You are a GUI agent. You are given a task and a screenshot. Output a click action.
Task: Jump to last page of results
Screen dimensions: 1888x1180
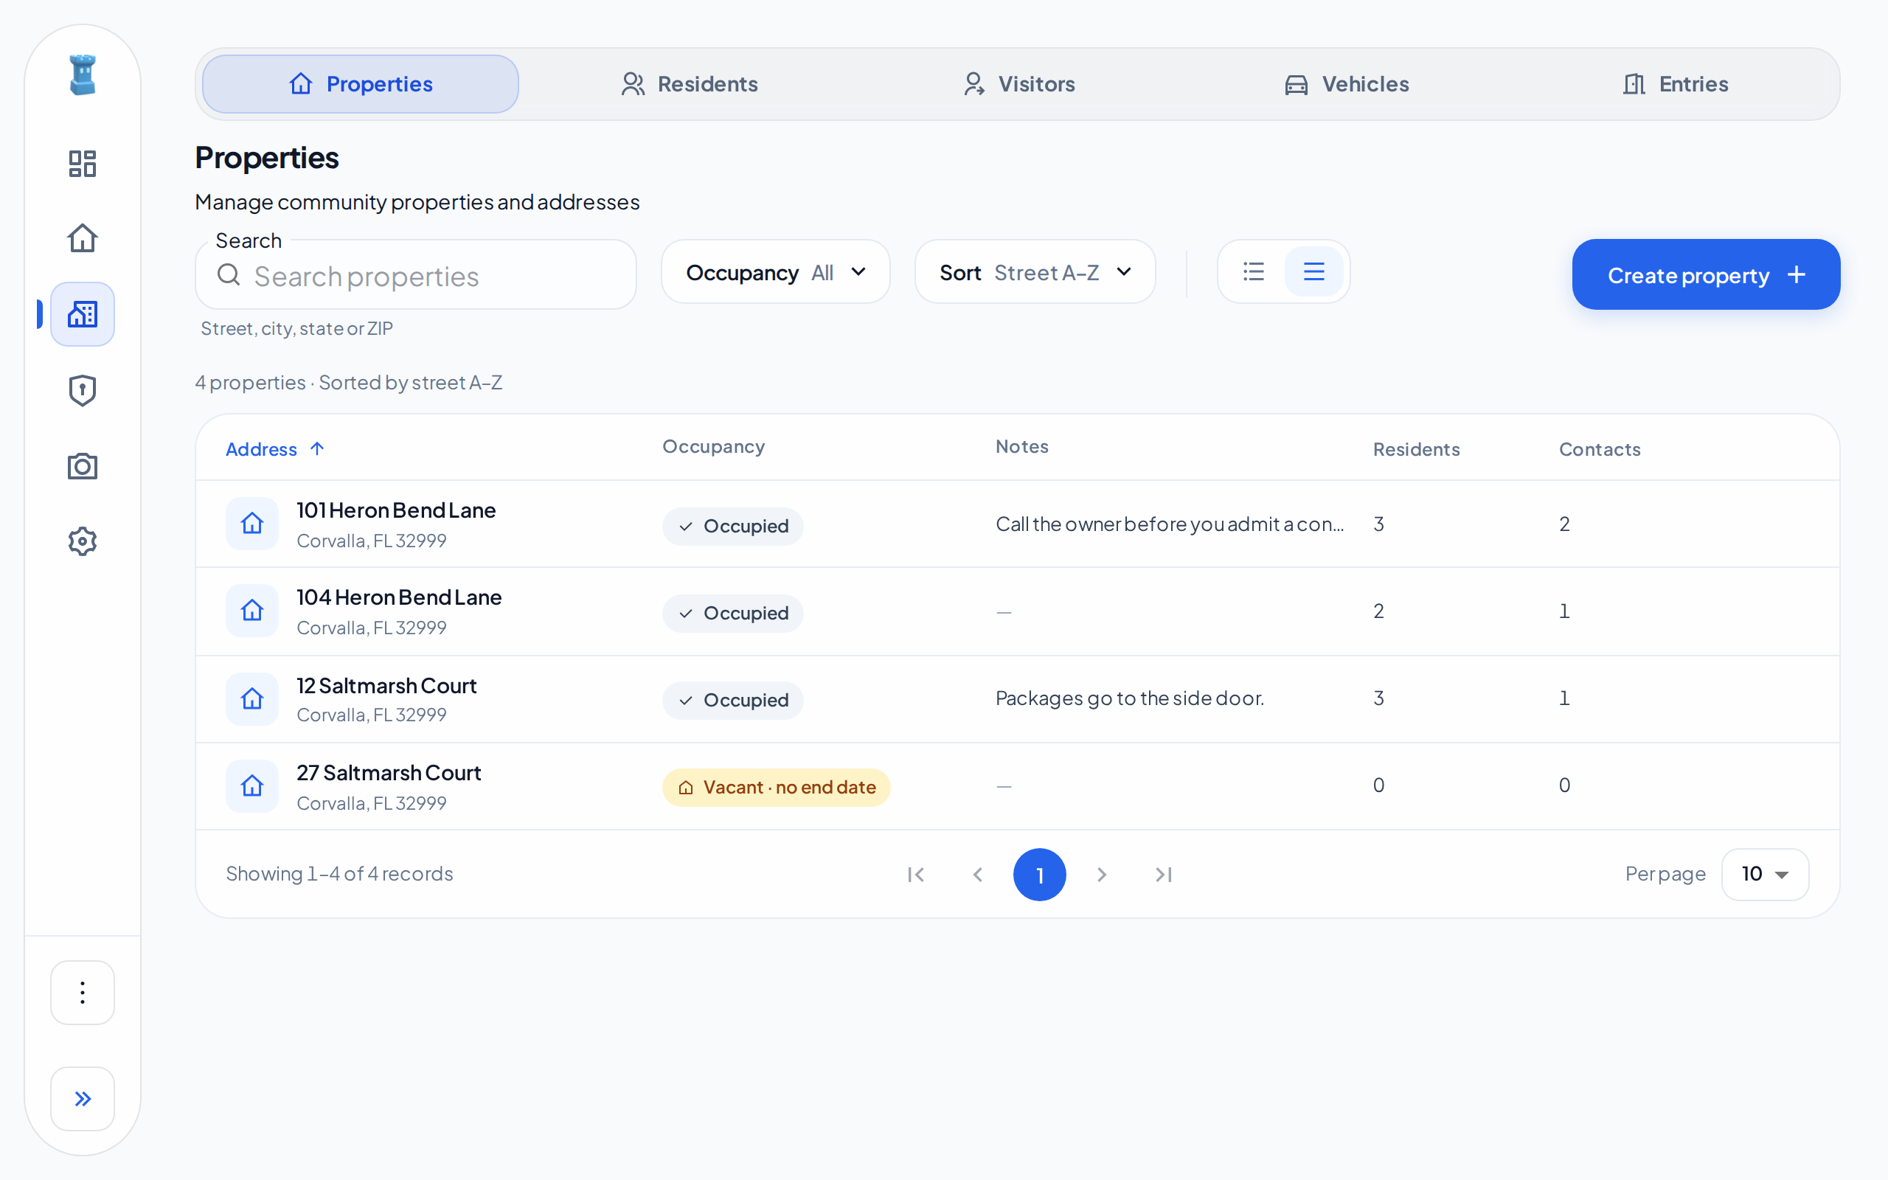[x=1163, y=874]
